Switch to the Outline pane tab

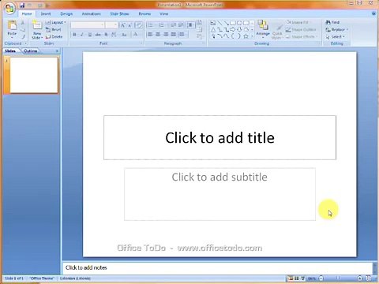30,50
